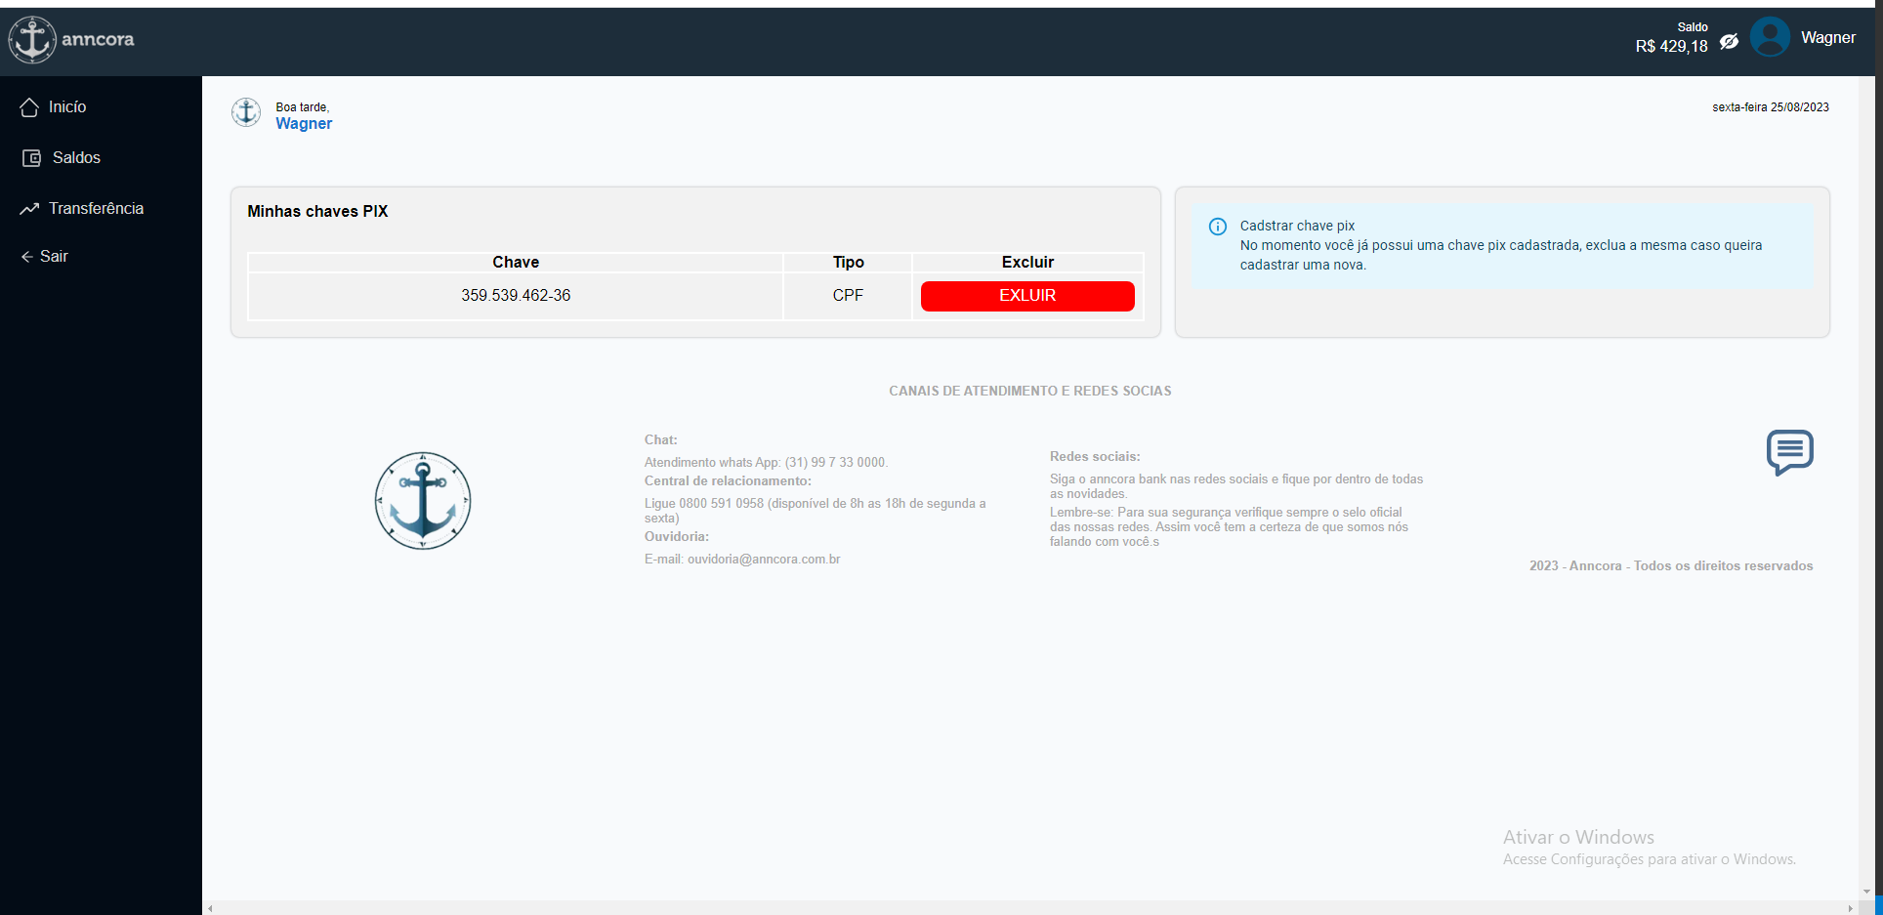Click the PIX key 359.539.462-36 cell
Image resolution: width=1883 pixels, height=915 pixels.
pos(516,296)
